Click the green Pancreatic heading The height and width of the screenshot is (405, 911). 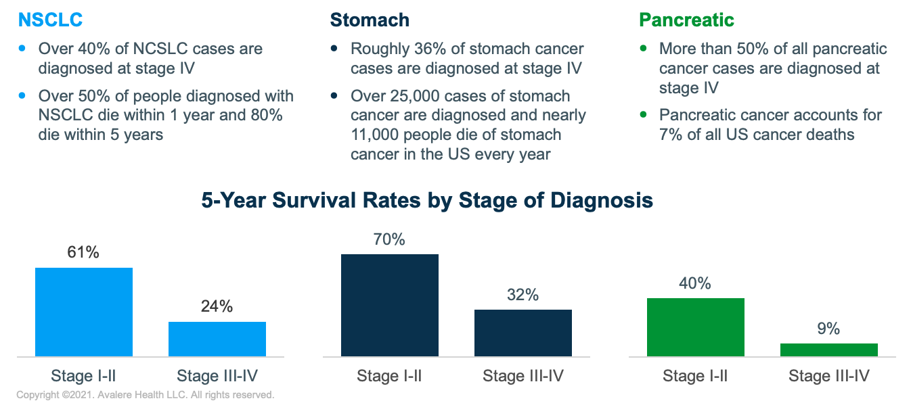686,20
